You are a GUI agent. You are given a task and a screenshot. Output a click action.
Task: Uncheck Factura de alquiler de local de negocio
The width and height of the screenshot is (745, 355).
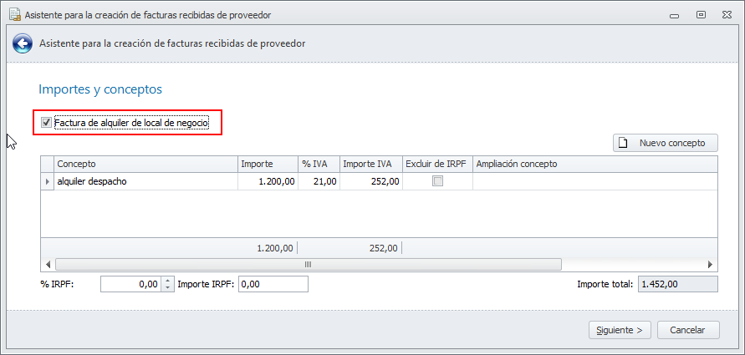point(46,123)
